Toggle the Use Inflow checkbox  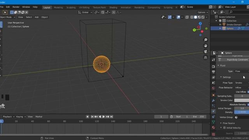coord(248,92)
